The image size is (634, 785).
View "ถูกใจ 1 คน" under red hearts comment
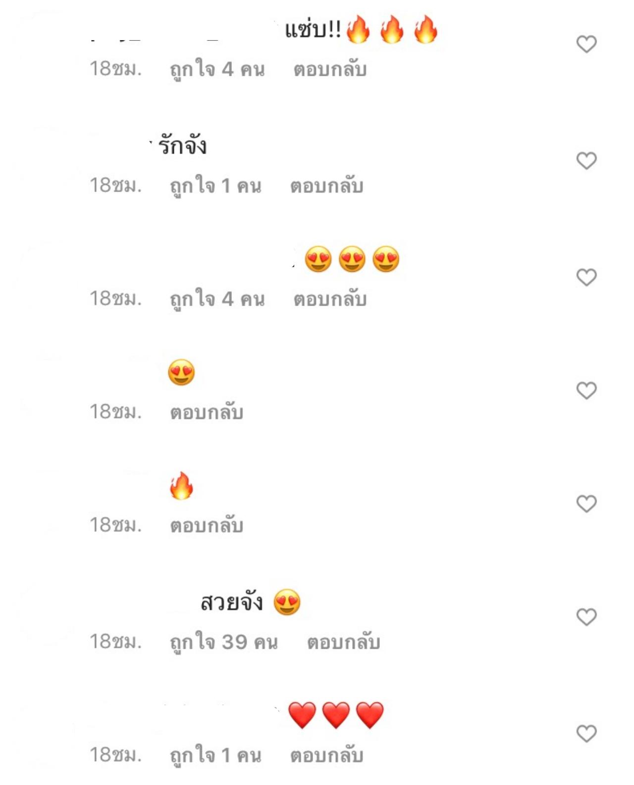tap(215, 756)
